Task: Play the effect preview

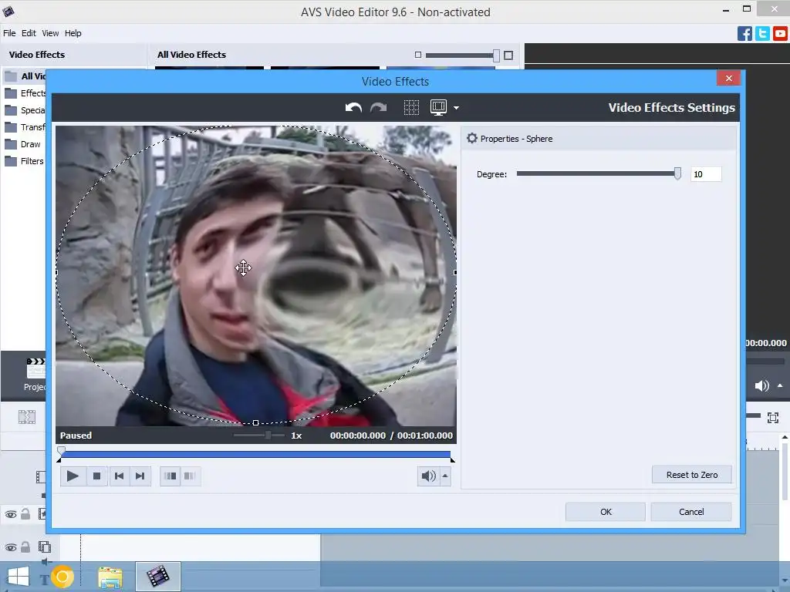Action: pyautogui.click(x=72, y=476)
